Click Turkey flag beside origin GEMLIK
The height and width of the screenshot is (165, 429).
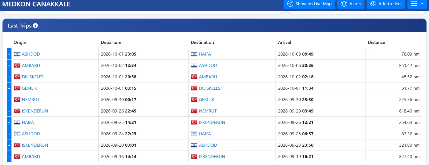coord(17,88)
